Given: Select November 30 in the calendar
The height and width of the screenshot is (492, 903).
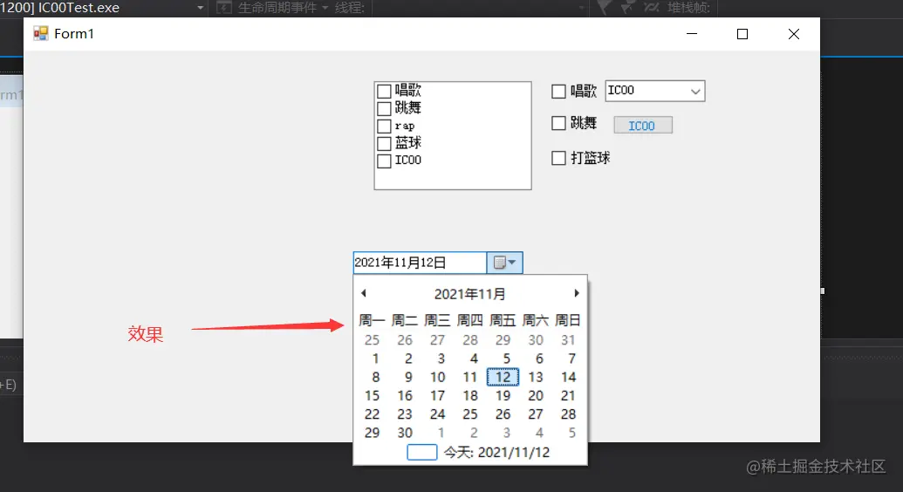Looking at the screenshot, I should click(405, 433).
